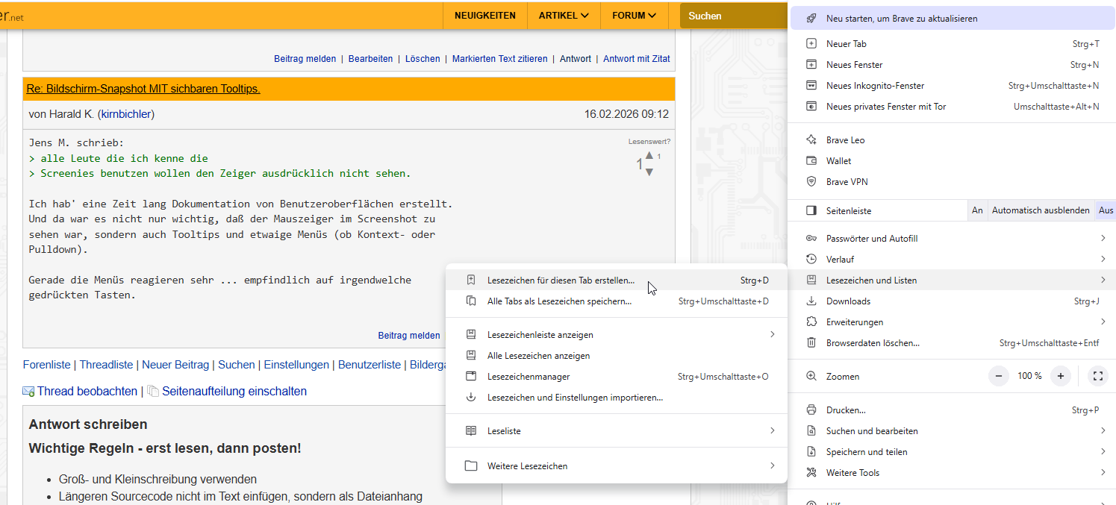Click the Brave Leo icon in menu
The image size is (1116, 505).
click(811, 140)
